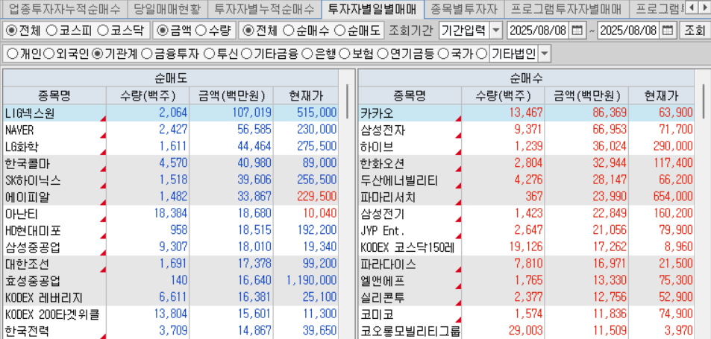Pick the 금융투자 investor radio button

(x=146, y=54)
